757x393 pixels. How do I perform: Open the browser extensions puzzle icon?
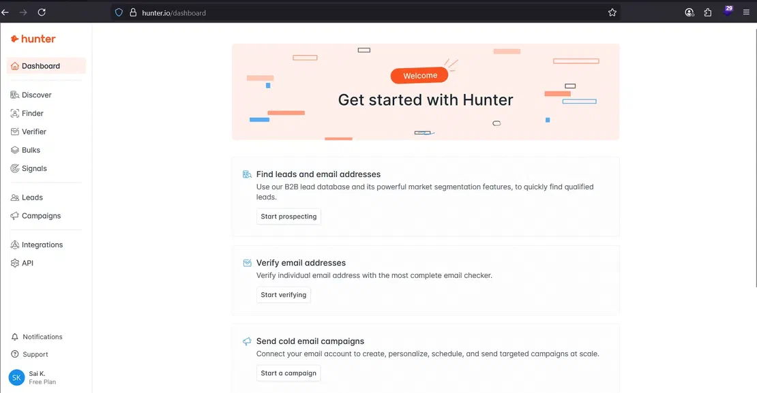(x=708, y=12)
